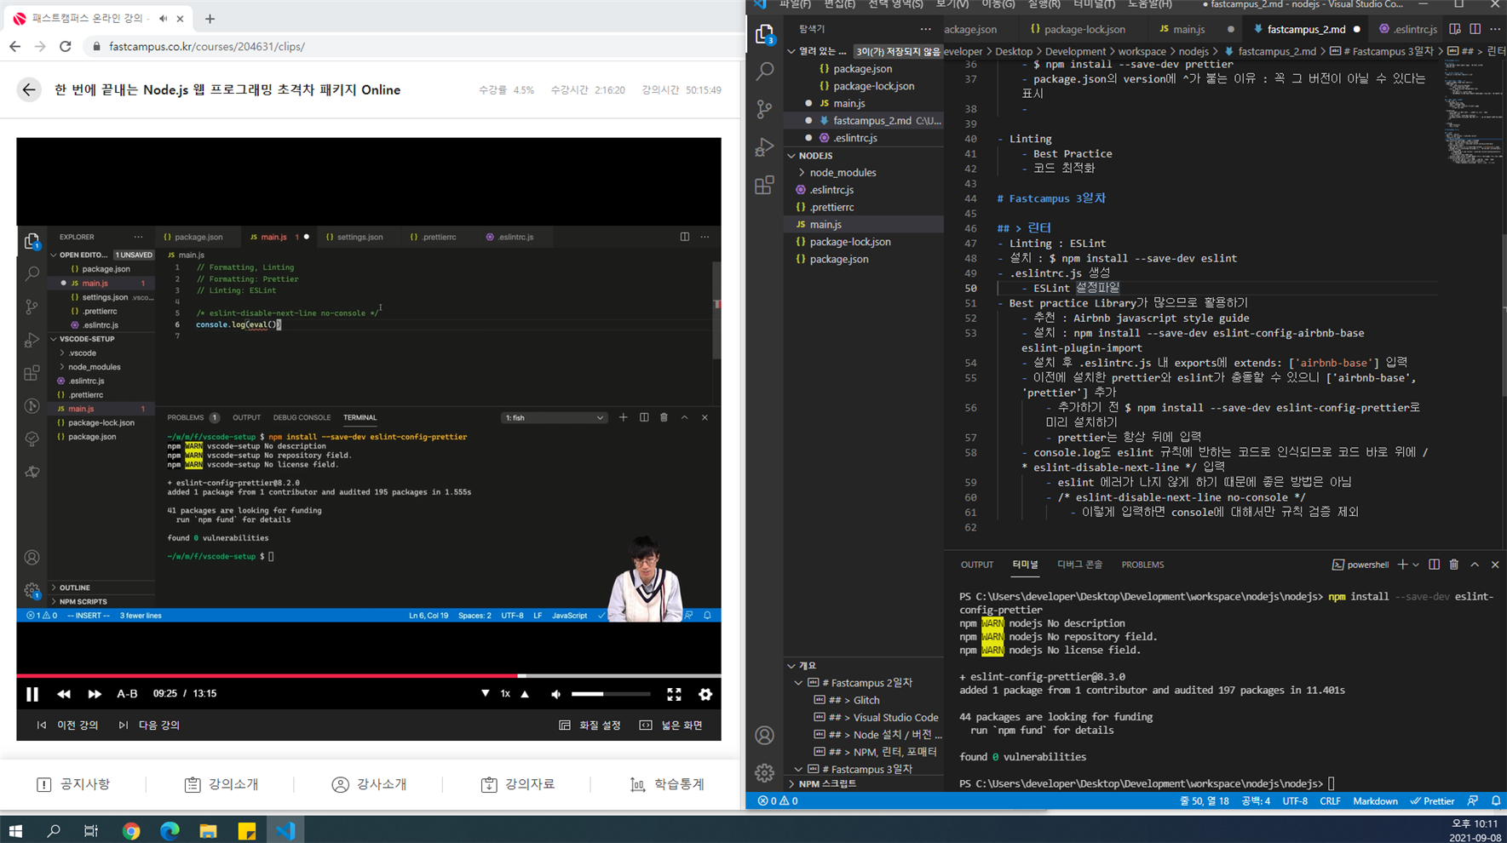
Task: Rewind the lecture video
Action: [x=64, y=694]
